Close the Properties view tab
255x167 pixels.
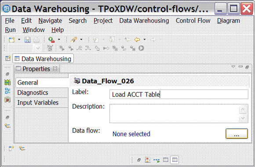pos(55,69)
